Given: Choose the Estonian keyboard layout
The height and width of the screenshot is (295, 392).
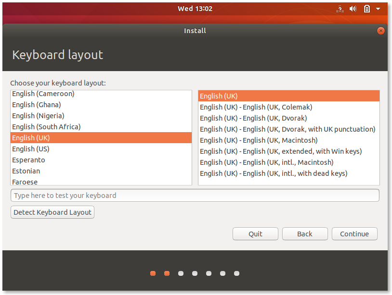Looking at the screenshot, I should click(101, 171).
